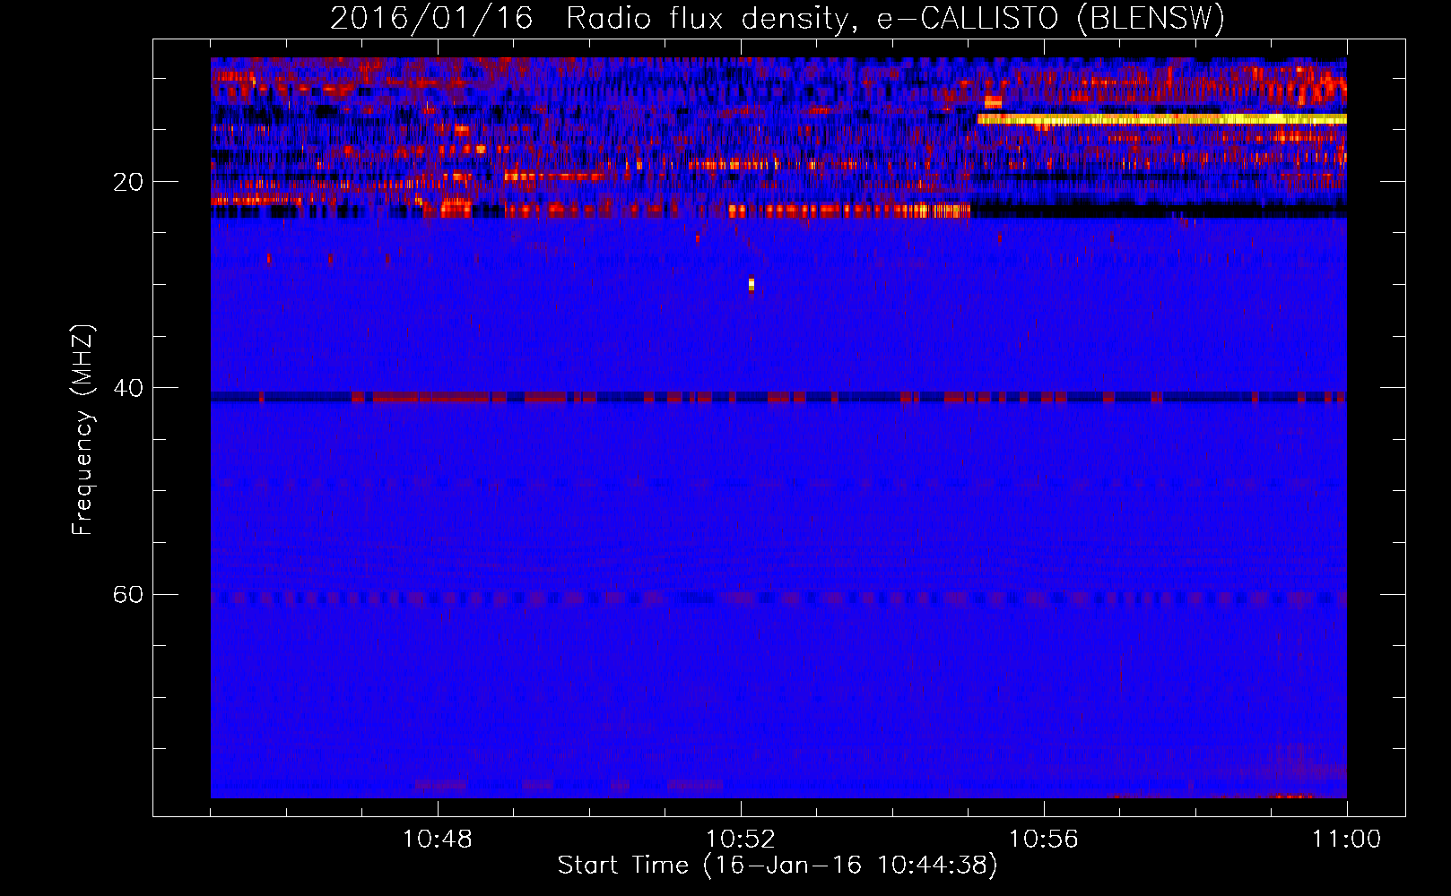Click the 60 frequency tick label
Image resolution: width=1451 pixels, height=896 pixels.
point(128,595)
